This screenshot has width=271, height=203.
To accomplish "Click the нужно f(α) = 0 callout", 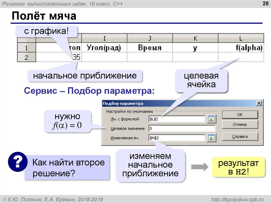I will 67,121.
